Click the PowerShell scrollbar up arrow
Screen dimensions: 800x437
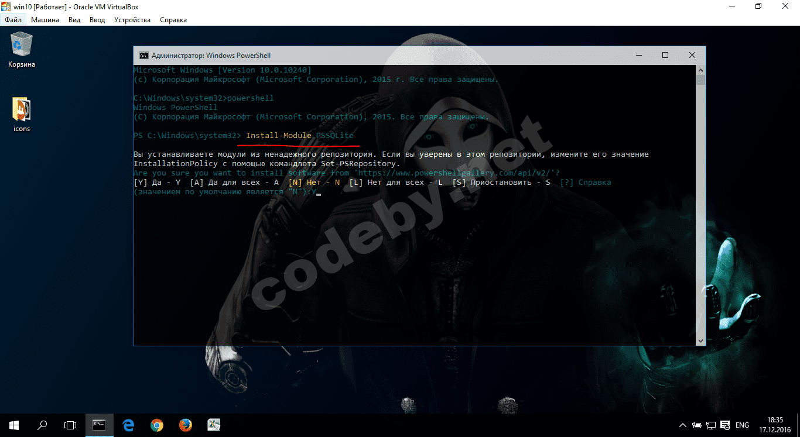(x=700, y=70)
